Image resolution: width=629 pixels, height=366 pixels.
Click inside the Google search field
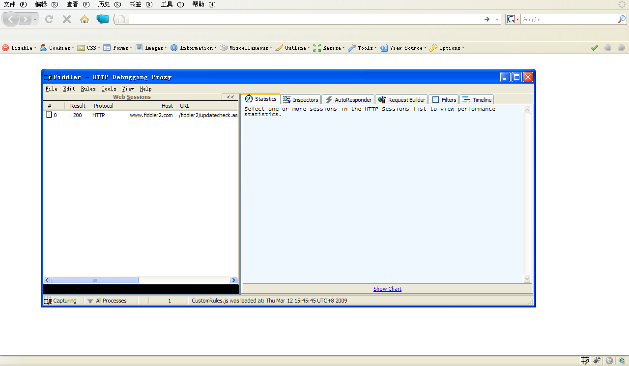point(569,19)
